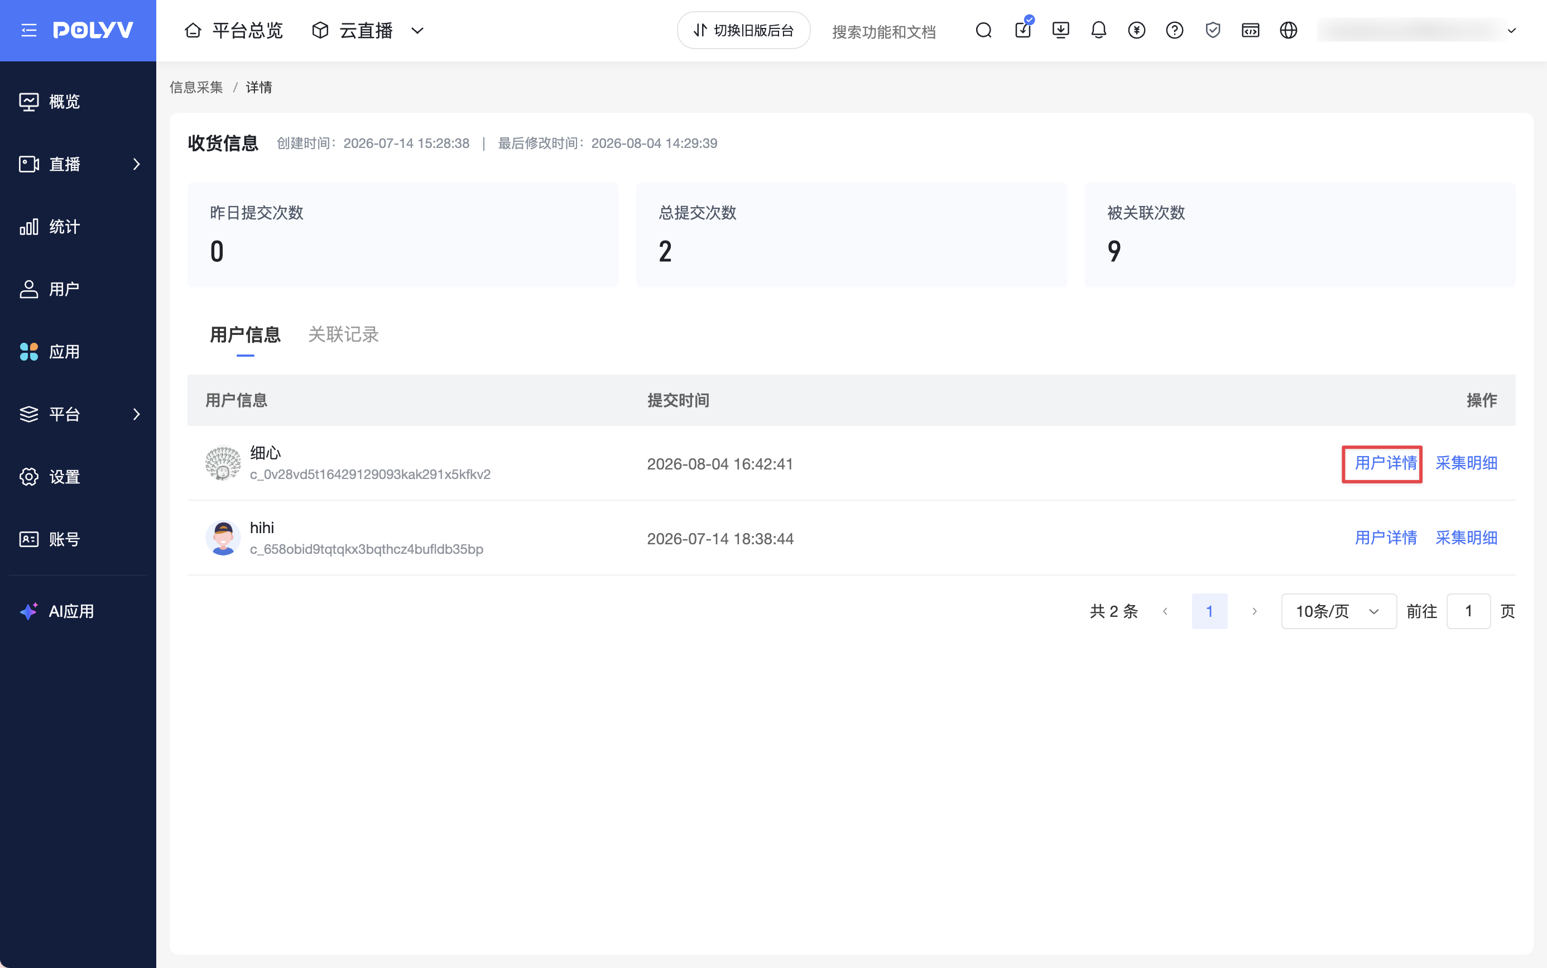1547x968 pixels.
Task: Open the developer code window icon
Action: point(1250,30)
